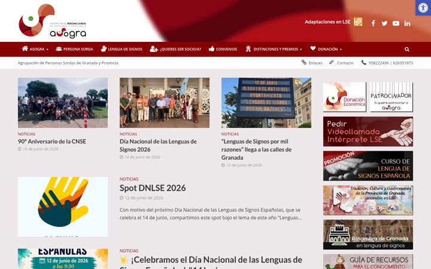The width and height of the screenshot is (431, 269).
Task: Click the Adaptaciones en LSE link
Action: click(327, 22)
